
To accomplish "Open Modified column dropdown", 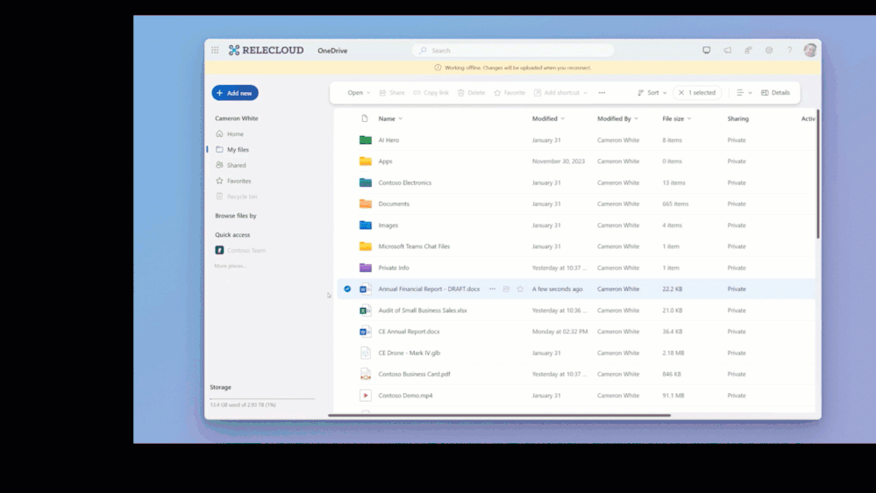I will click(x=548, y=118).
